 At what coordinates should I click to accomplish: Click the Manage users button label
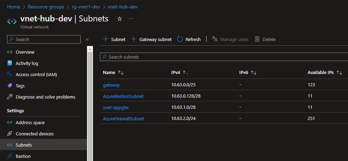[x=234, y=40]
